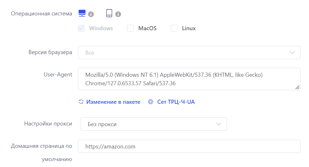Open the Версия браузера dropdown
Screen dimensions: 309x167
click(x=189, y=53)
